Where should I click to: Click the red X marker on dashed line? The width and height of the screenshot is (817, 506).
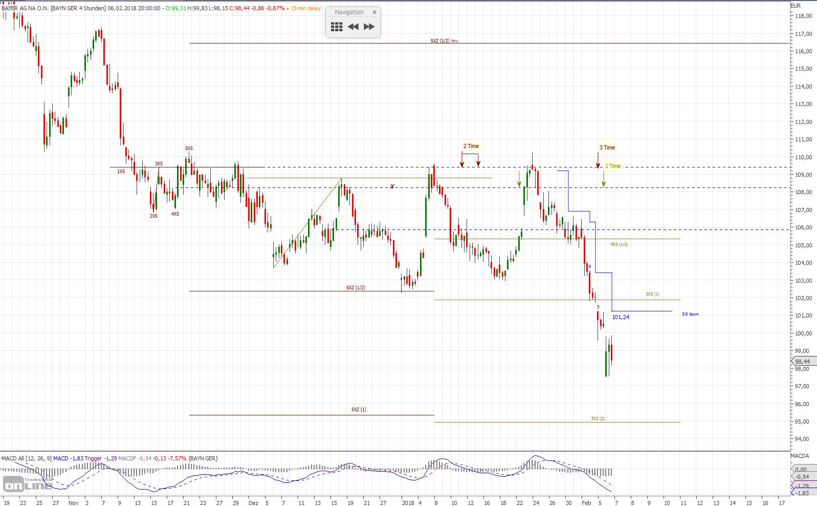click(x=392, y=186)
